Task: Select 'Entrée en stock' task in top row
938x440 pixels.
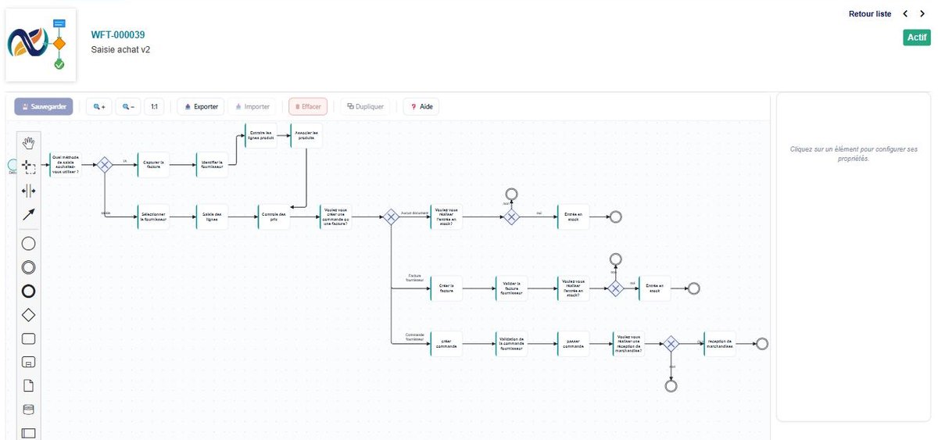Action: pyautogui.click(x=574, y=217)
